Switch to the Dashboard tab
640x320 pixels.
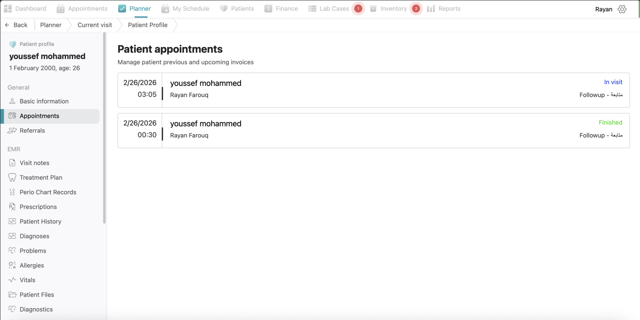[x=25, y=8]
